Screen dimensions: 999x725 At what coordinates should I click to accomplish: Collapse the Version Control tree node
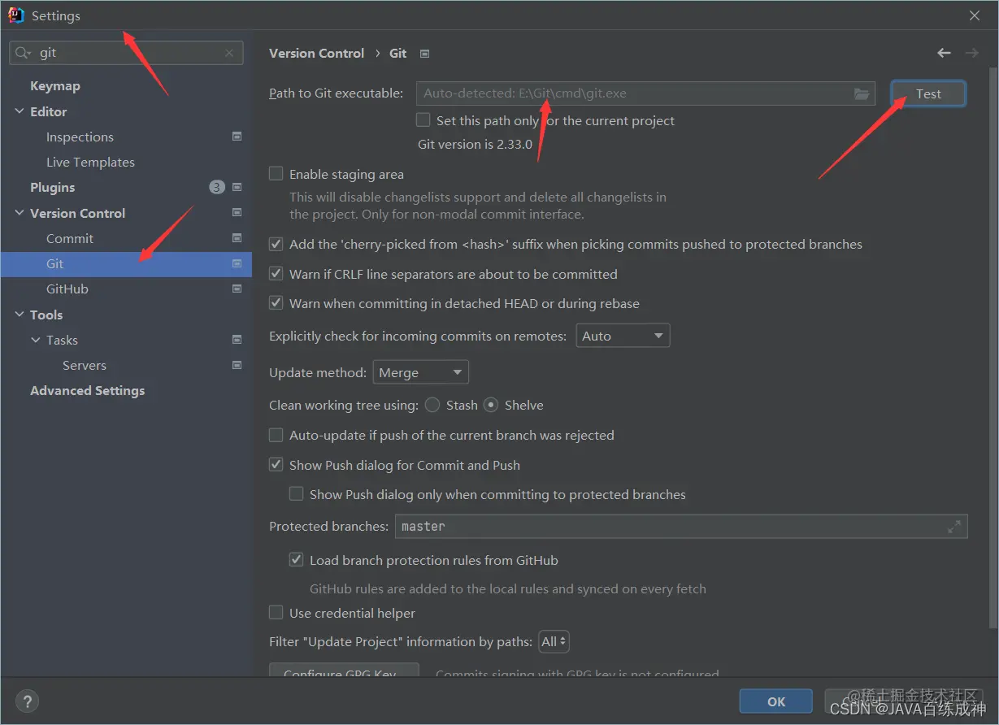20,213
